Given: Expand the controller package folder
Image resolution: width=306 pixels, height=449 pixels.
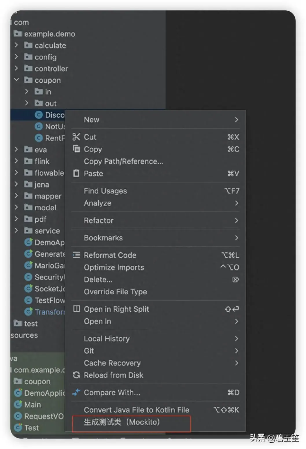Looking at the screenshot, I should tap(16, 68).
